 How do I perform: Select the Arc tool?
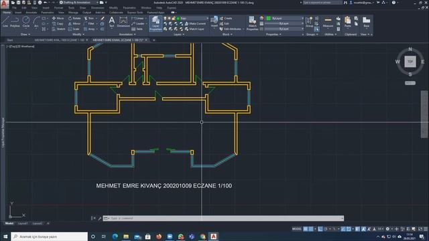36,22
